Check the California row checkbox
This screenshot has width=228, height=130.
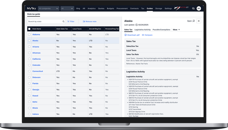[29, 59]
